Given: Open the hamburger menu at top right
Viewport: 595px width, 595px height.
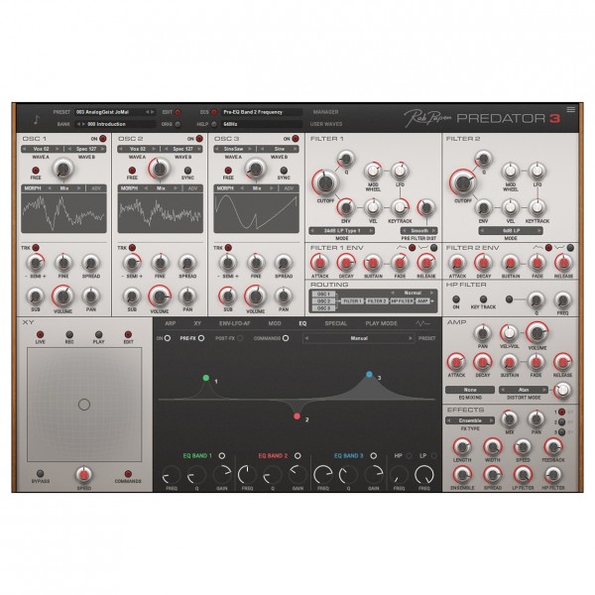Looking at the screenshot, I should 571,110.
